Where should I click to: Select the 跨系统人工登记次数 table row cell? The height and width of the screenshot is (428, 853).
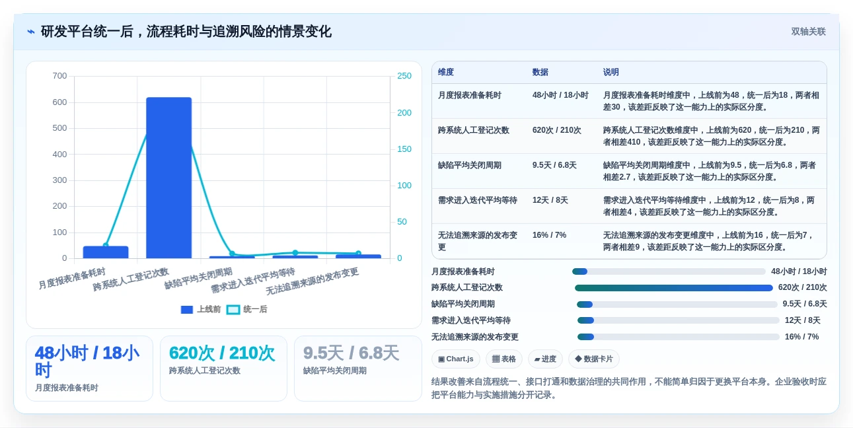(x=479, y=136)
